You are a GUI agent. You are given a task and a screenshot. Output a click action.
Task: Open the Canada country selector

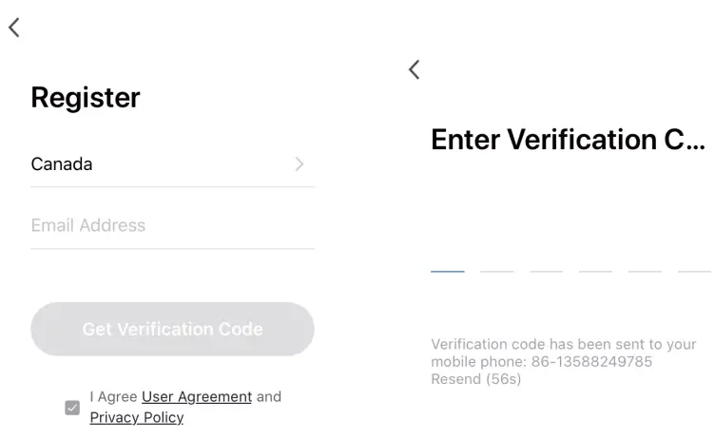click(x=171, y=164)
